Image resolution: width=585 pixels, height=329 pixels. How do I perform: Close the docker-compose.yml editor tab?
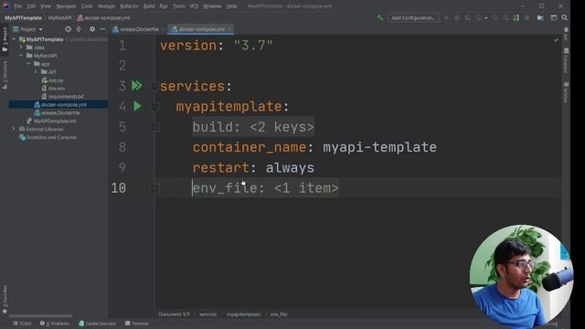[x=229, y=29]
